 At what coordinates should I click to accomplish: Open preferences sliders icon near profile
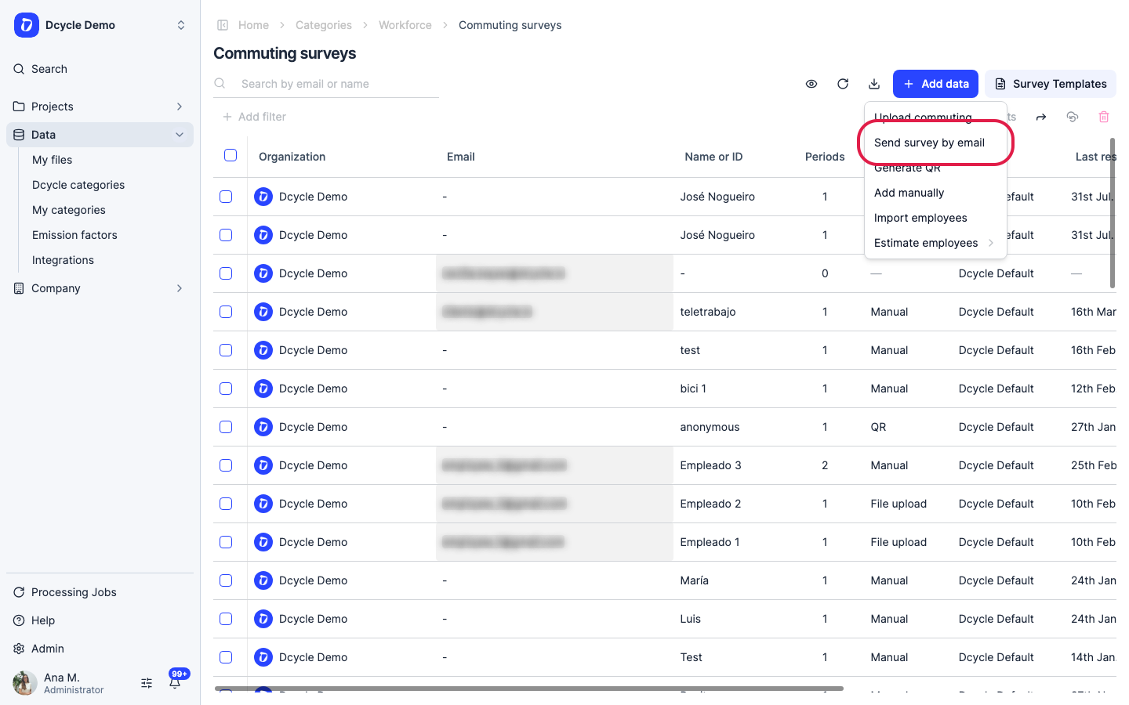[x=147, y=683]
